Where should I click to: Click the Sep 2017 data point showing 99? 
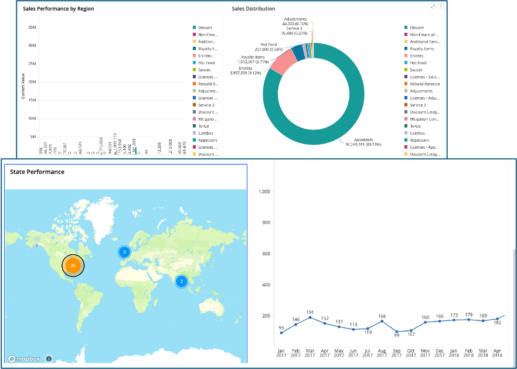pyautogui.click(x=396, y=332)
